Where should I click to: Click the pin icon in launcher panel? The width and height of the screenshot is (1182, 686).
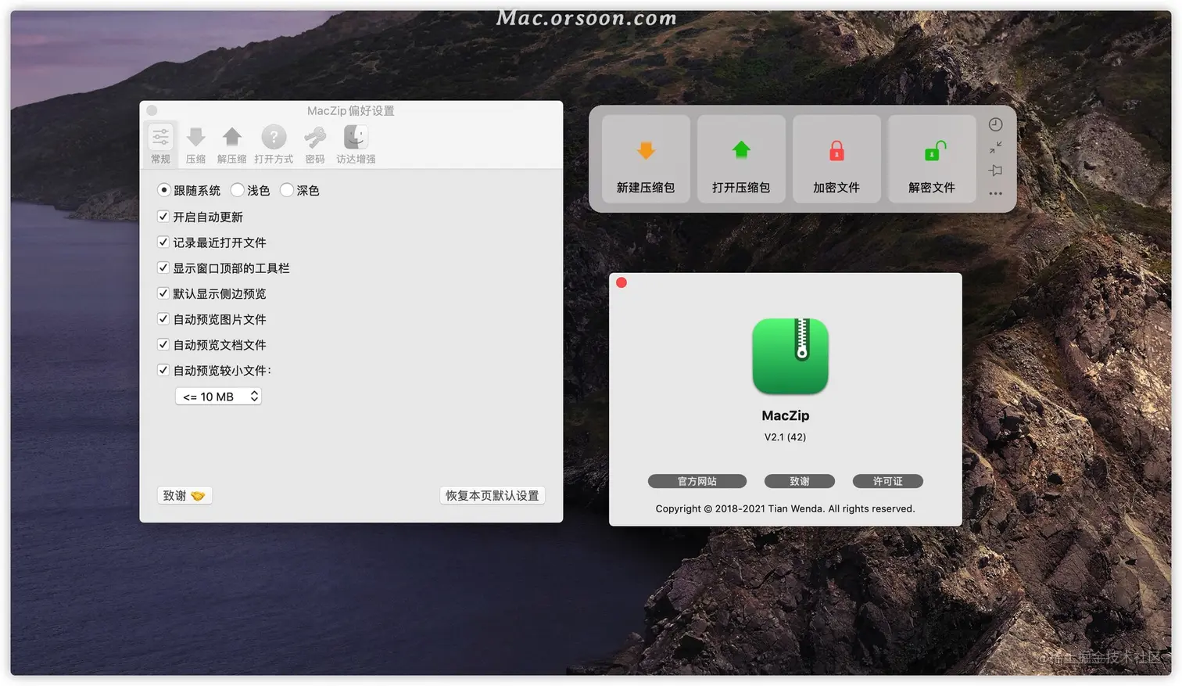[995, 170]
